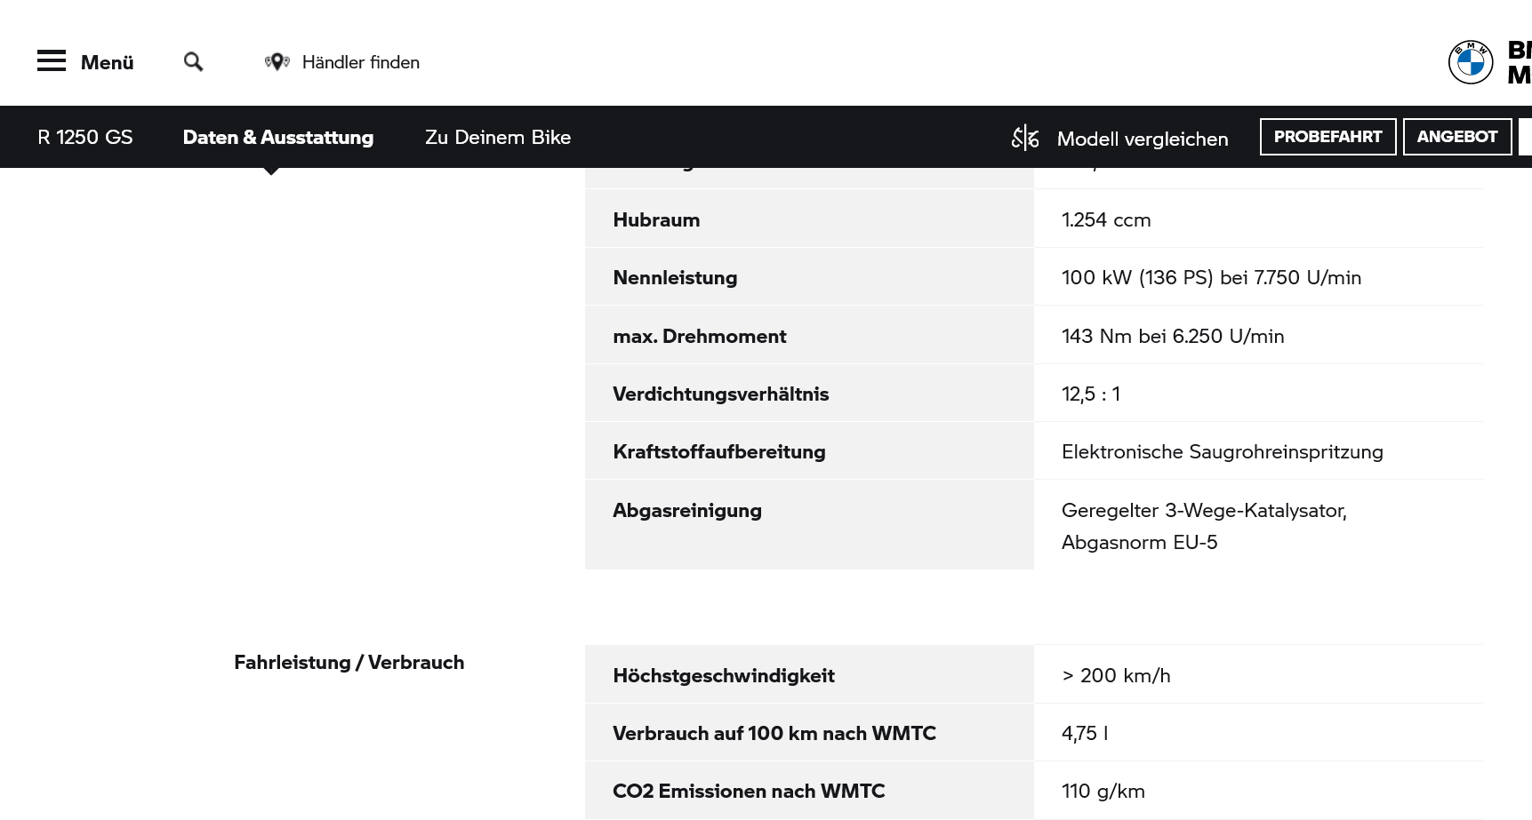The height and width of the screenshot is (820, 1532).
Task: Click the CO2 Emissionen nach WMTC label
Action: click(748, 791)
